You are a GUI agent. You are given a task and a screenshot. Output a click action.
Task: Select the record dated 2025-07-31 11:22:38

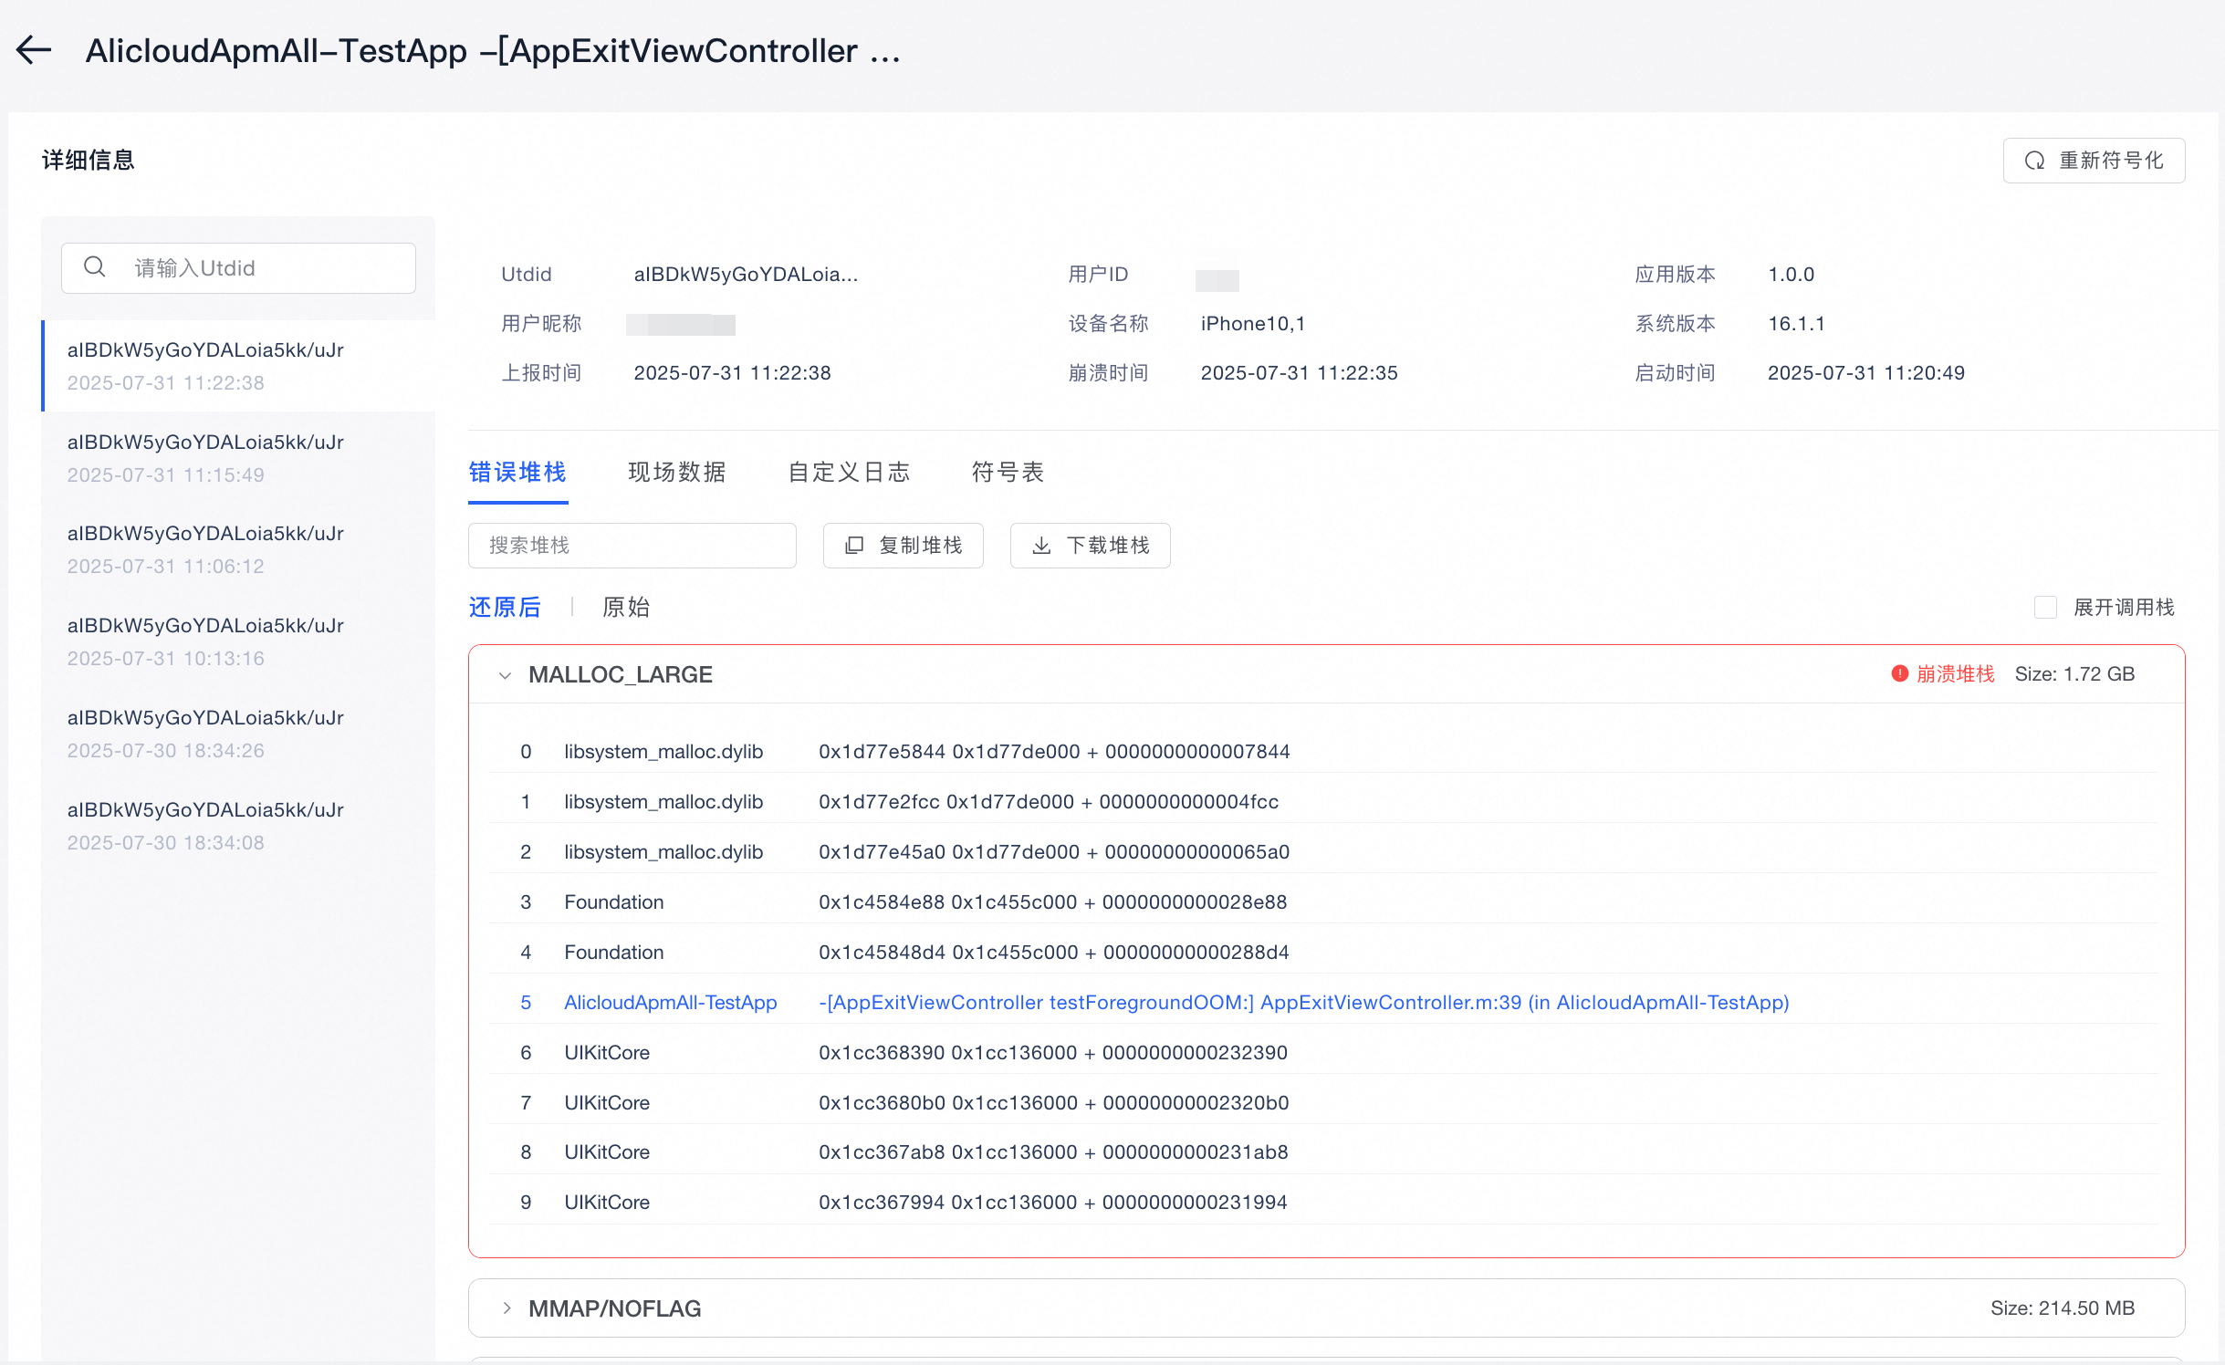pos(238,366)
